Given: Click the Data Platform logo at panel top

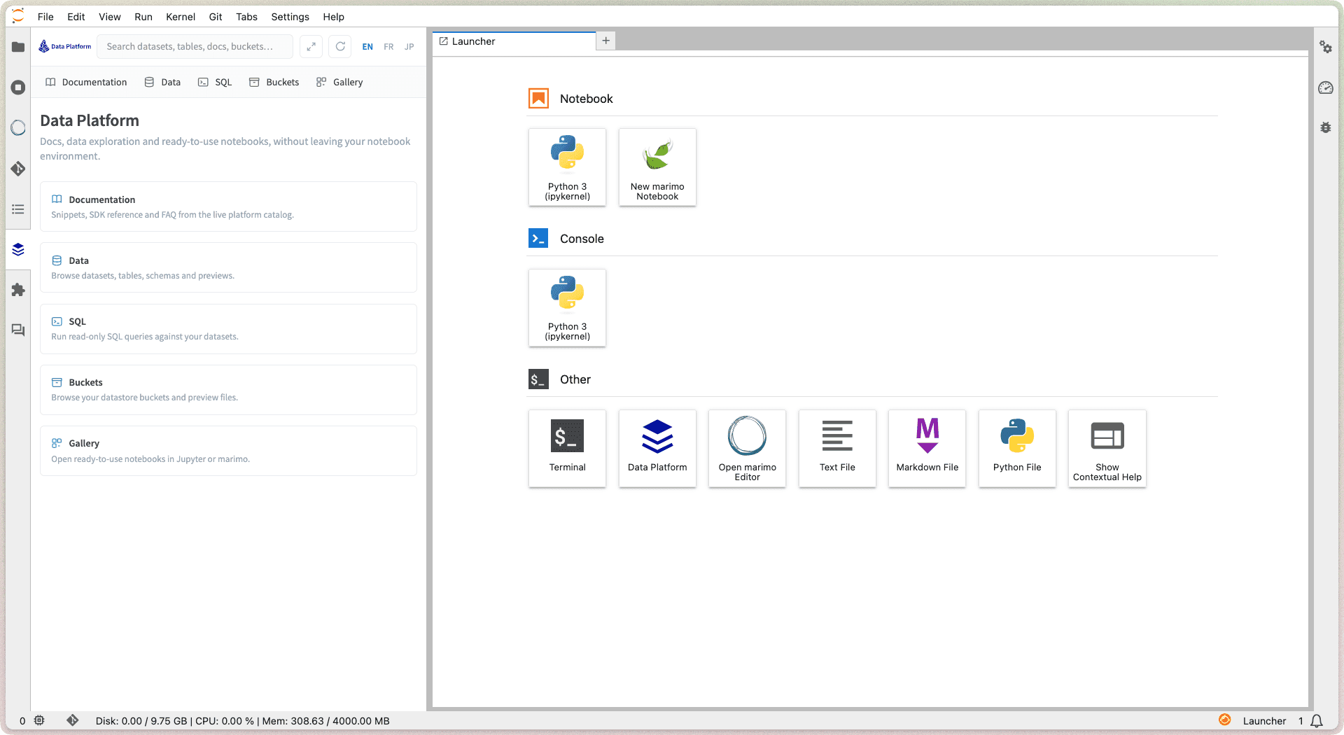Looking at the screenshot, I should 65,47.
